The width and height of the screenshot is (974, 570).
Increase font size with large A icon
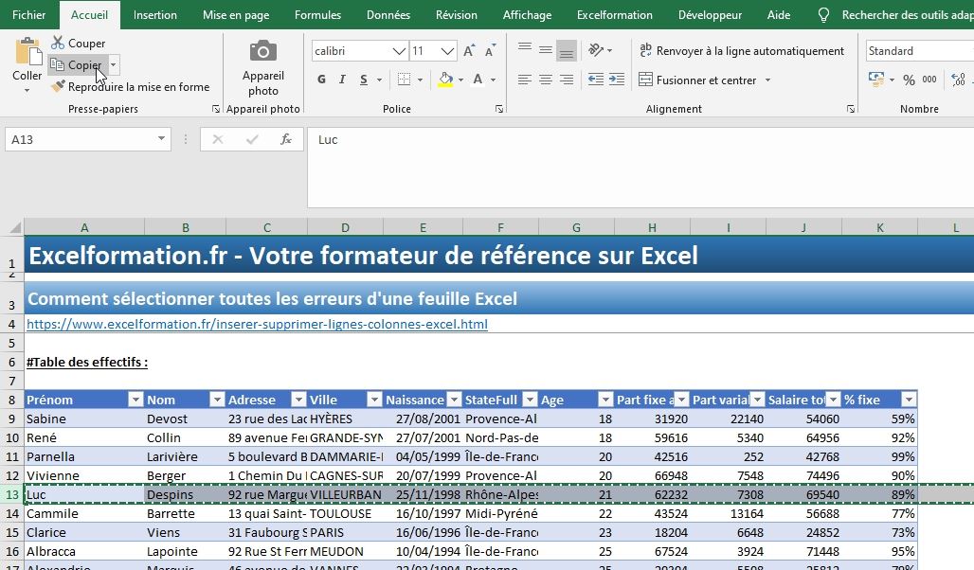coord(469,51)
